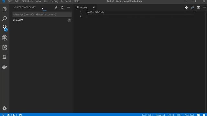Open the Help menu
The image size is (207, 116).
76,1
